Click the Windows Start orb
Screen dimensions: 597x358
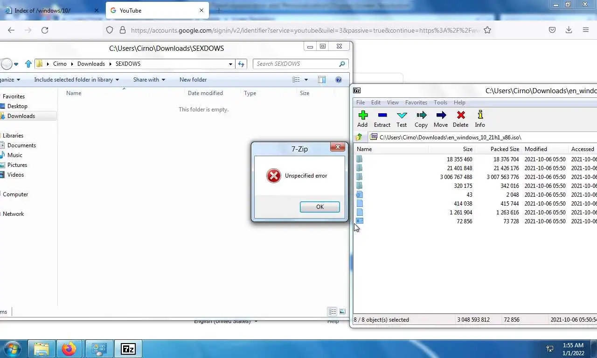coord(12,349)
